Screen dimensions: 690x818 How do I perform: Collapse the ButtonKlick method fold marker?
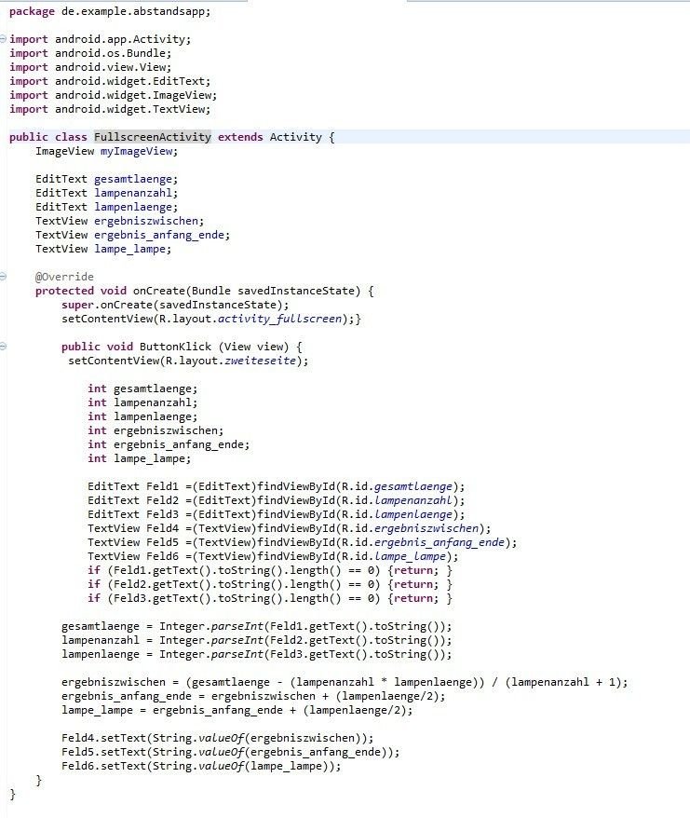3,347
